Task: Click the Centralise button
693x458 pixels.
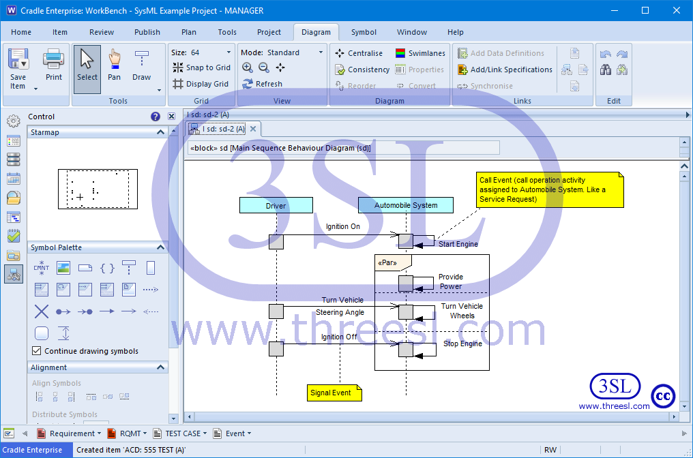Action: click(x=359, y=53)
